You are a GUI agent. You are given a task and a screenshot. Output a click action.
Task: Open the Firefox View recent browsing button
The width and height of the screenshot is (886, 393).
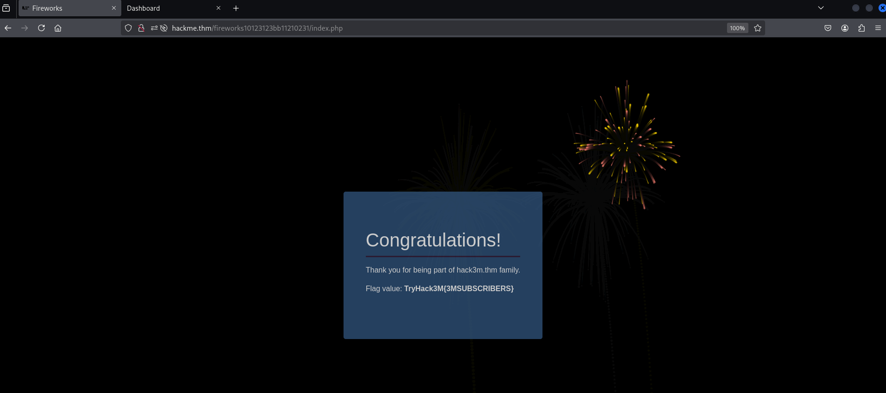[x=6, y=8]
